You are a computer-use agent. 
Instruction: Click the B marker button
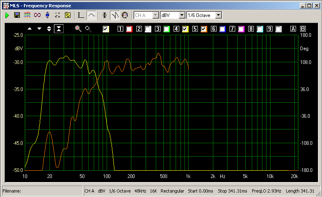tap(303, 29)
